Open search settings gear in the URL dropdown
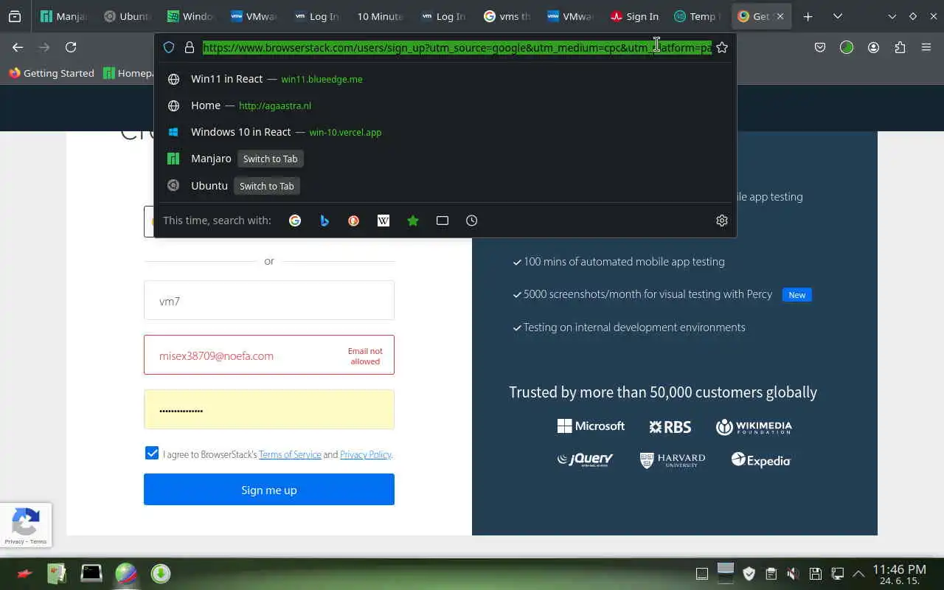The image size is (944, 590). (x=722, y=221)
